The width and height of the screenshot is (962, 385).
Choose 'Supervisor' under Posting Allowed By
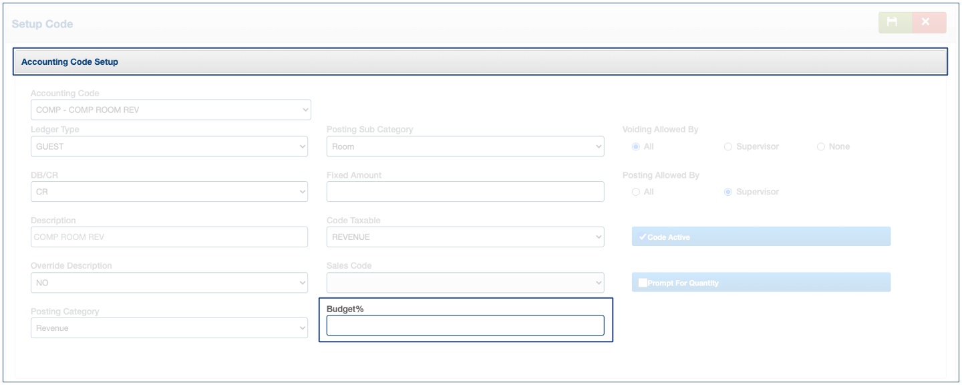(728, 192)
